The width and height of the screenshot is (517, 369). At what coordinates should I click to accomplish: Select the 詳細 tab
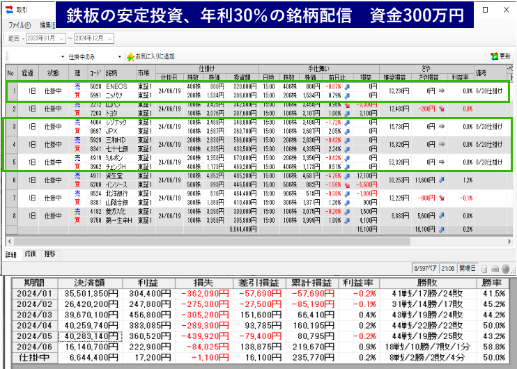(11, 254)
